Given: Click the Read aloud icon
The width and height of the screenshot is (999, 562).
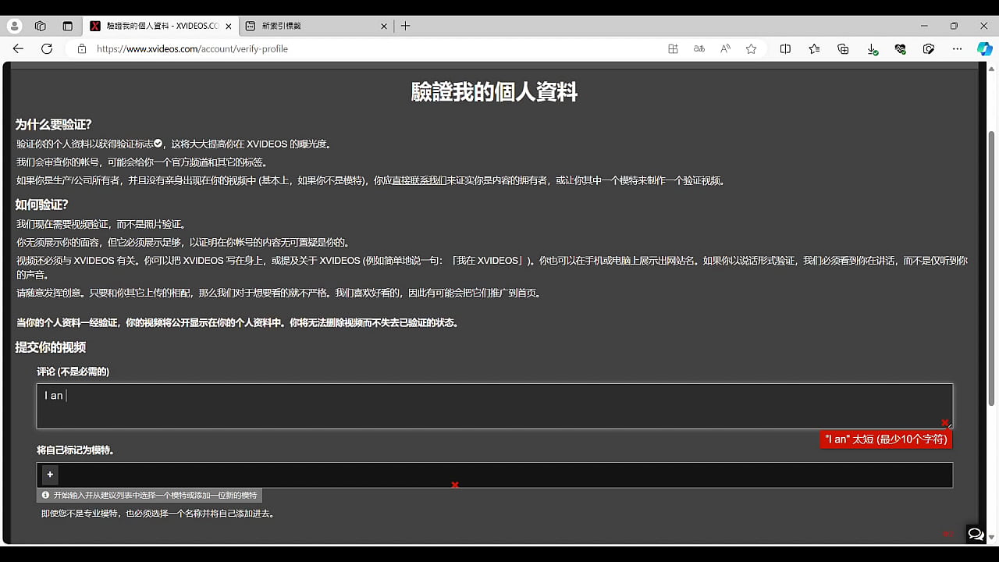Looking at the screenshot, I should pos(725,48).
